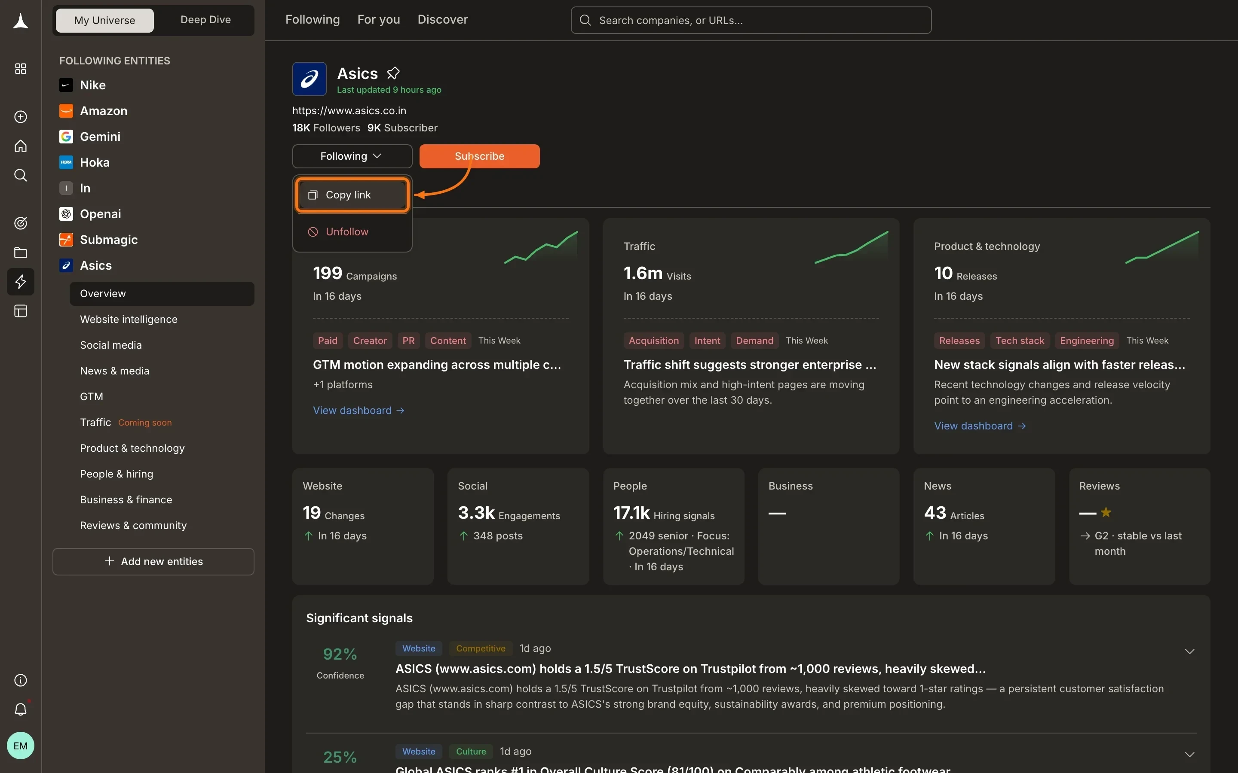Select Hoka in following entities
The image size is (1238, 773).
[84, 163]
